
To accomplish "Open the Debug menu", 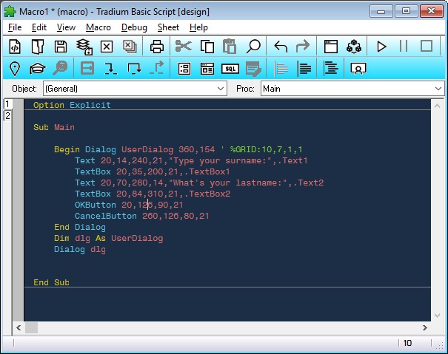I will point(134,27).
